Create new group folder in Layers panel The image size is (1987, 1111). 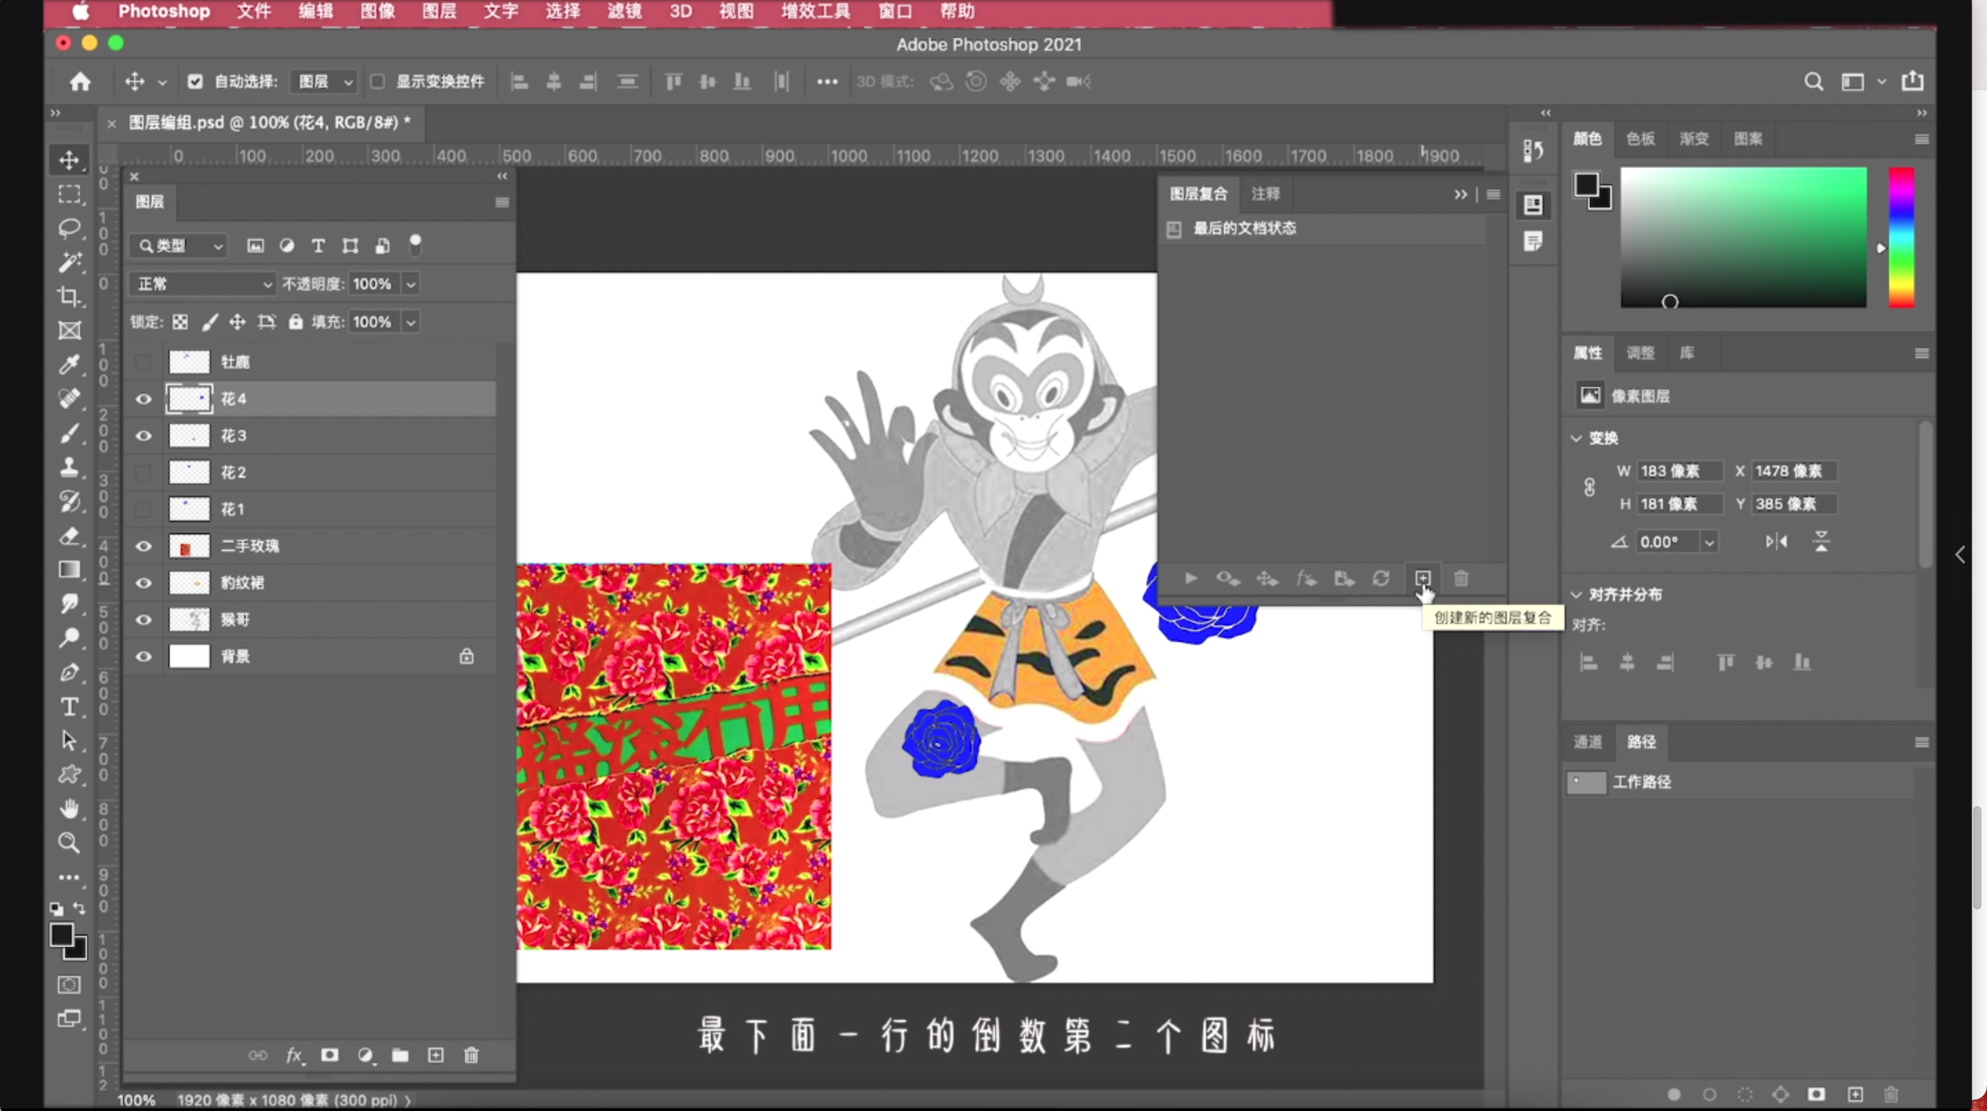click(399, 1054)
